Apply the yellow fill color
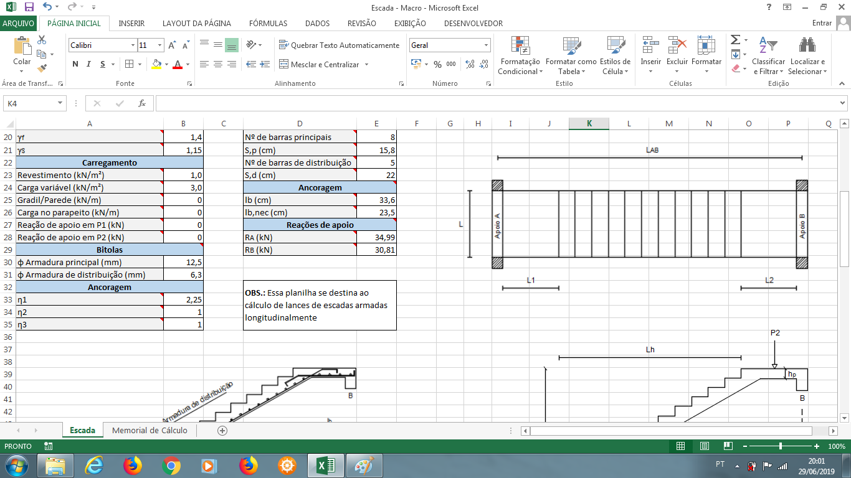This screenshot has height=478, width=851. coord(156,64)
